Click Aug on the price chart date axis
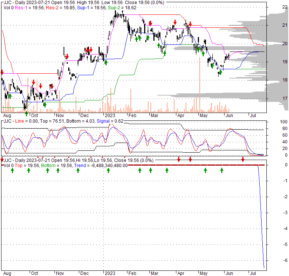This screenshot has width=289, height=276. 7,116
